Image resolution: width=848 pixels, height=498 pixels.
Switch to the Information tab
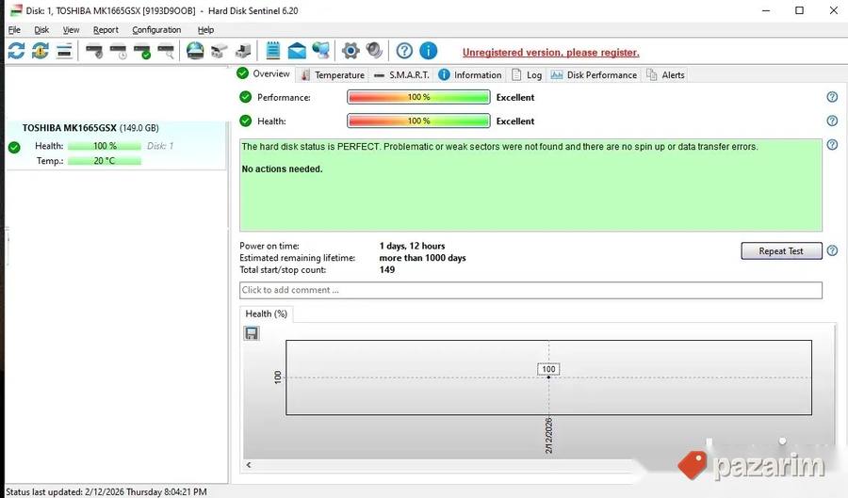pos(470,75)
